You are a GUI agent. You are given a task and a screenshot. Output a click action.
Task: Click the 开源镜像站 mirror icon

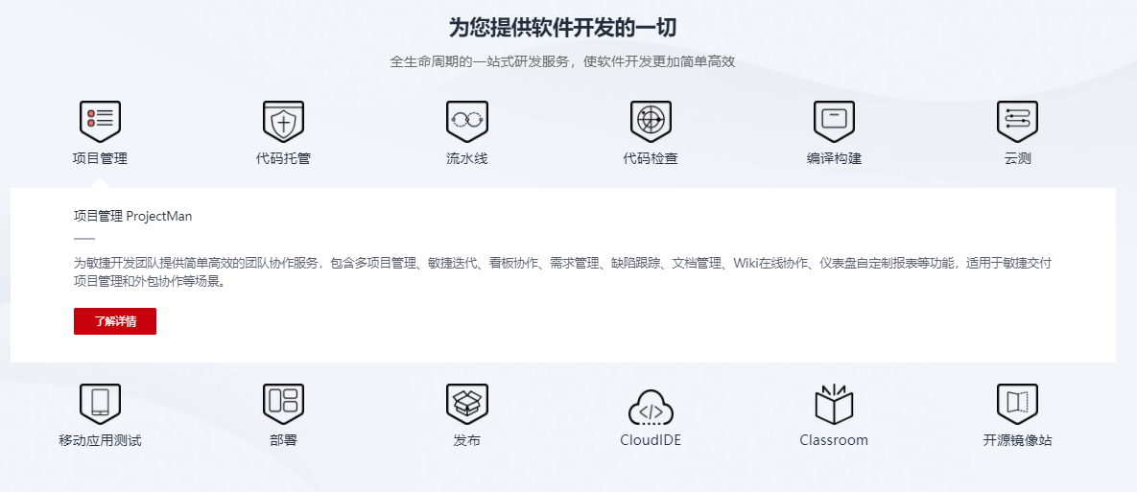pyautogui.click(x=1017, y=404)
